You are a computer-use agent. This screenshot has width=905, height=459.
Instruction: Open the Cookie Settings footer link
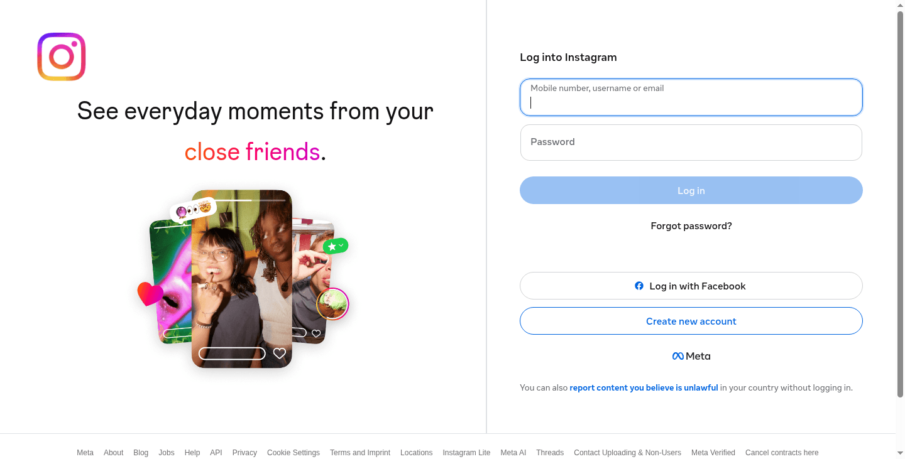tap(293, 453)
